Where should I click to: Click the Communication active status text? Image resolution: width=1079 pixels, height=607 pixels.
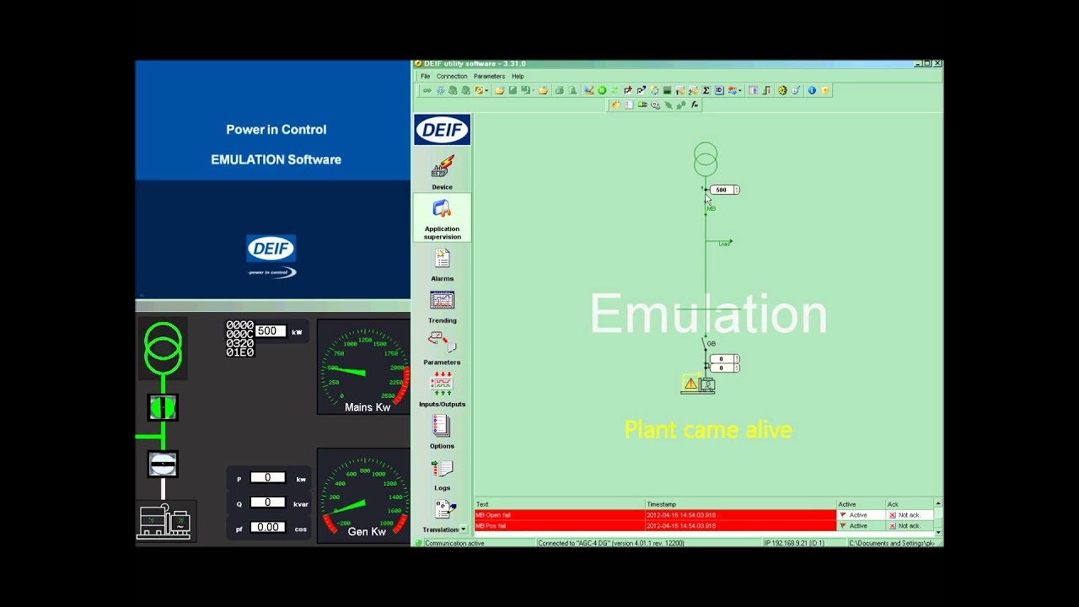coord(454,544)
